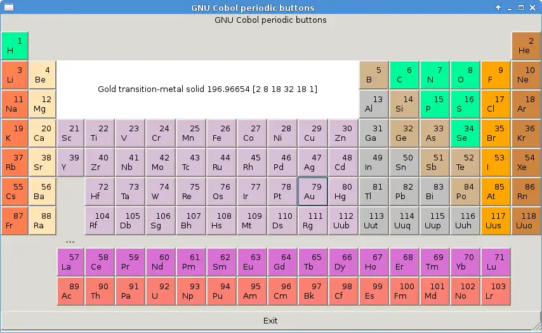Click the Hydrogen (H) element button
Viewport: 542px width, 333px height.
coord(15,46)
